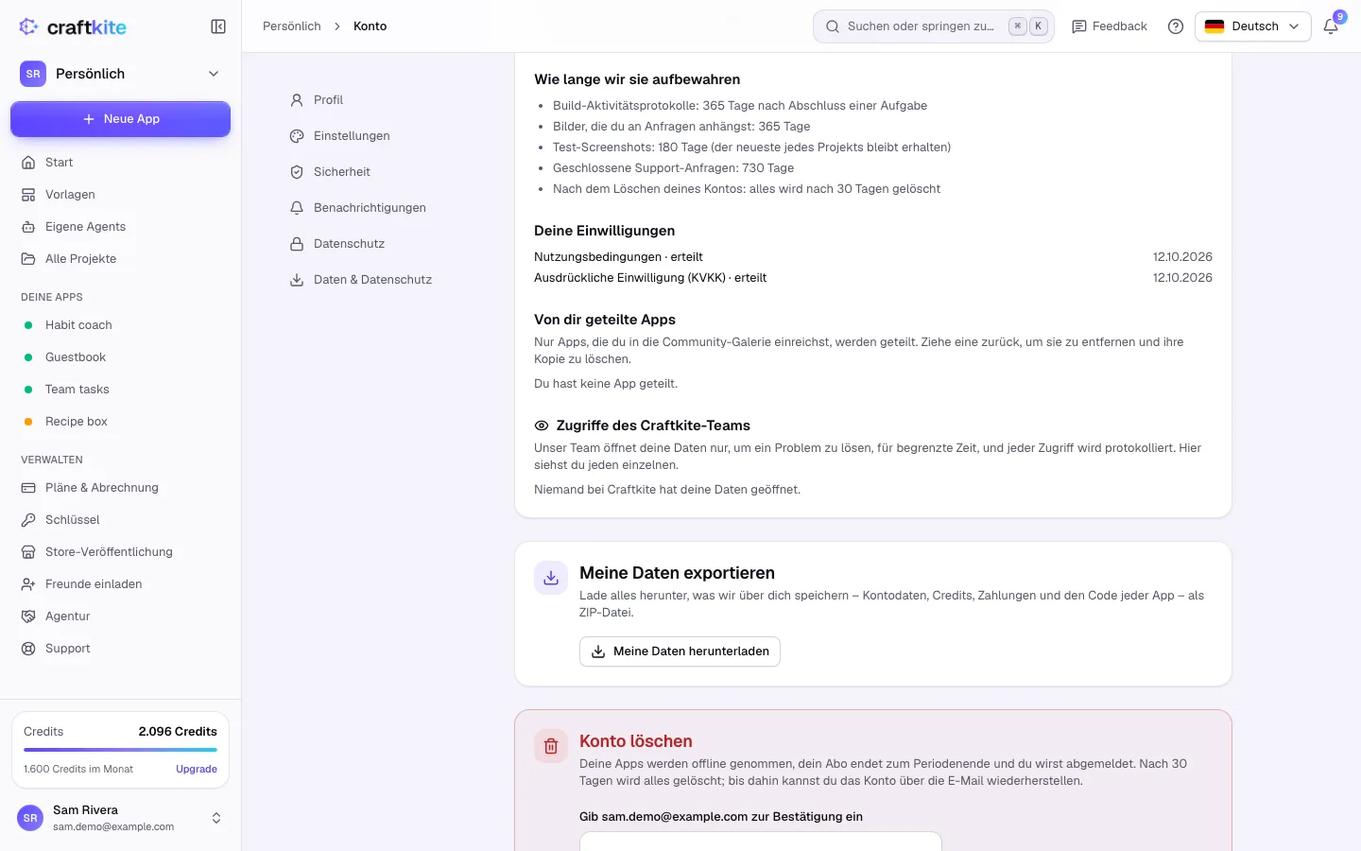Screen dimensions: 1361x851
Task: Click the credits usage progress bar
Action: coord(120,750)
